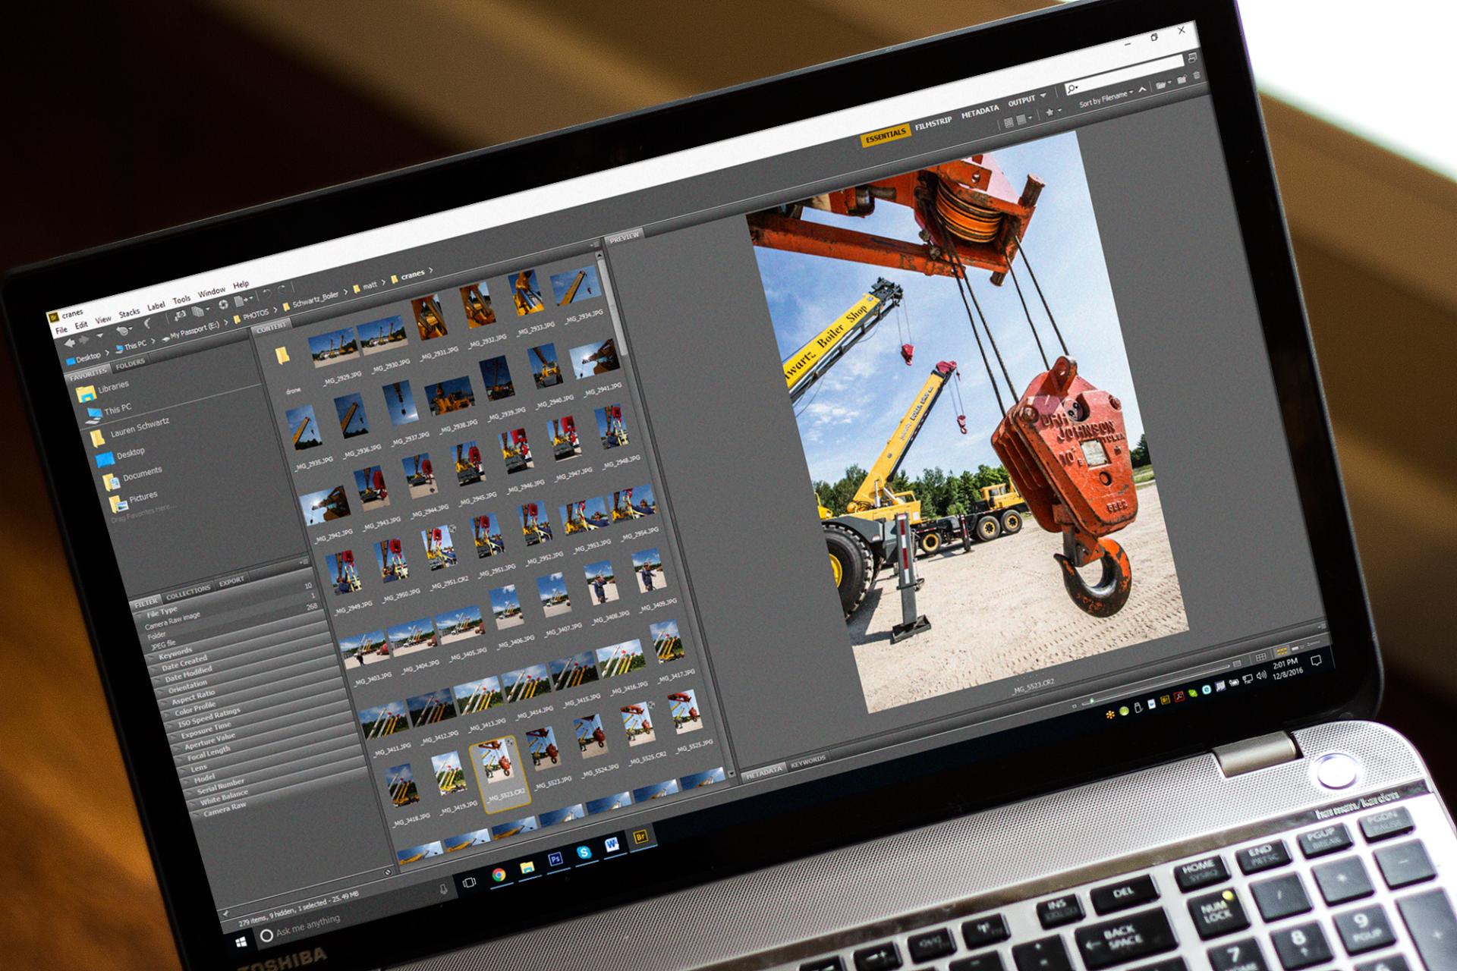Switch to the Metadata workspace

(x=980, y=112)
